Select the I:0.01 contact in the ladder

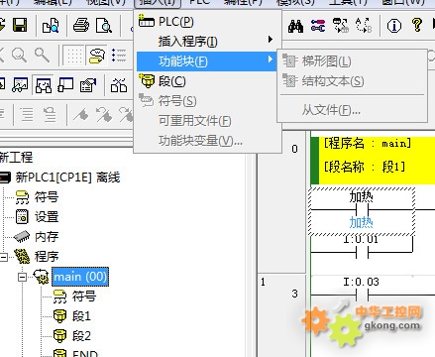pyautogui.click(x=362, y=253)
